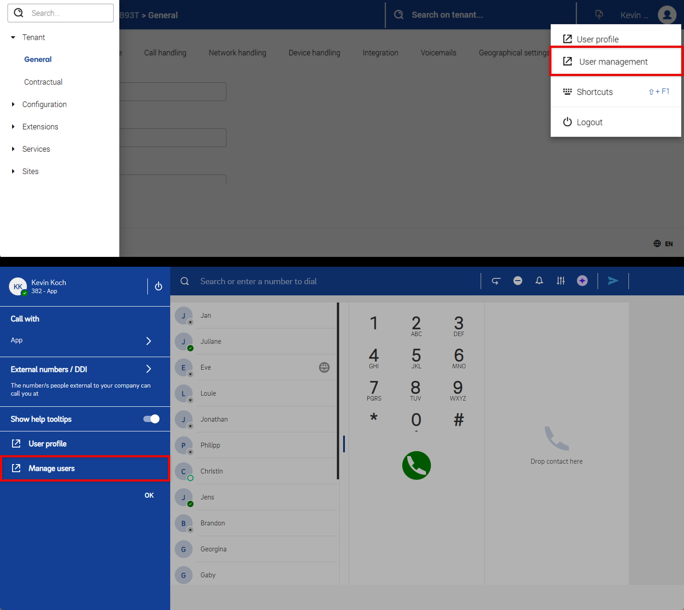This screenshot has height=610, width=684.
Task: Expand the Extensions tree node
Action: tap(13, 127)
